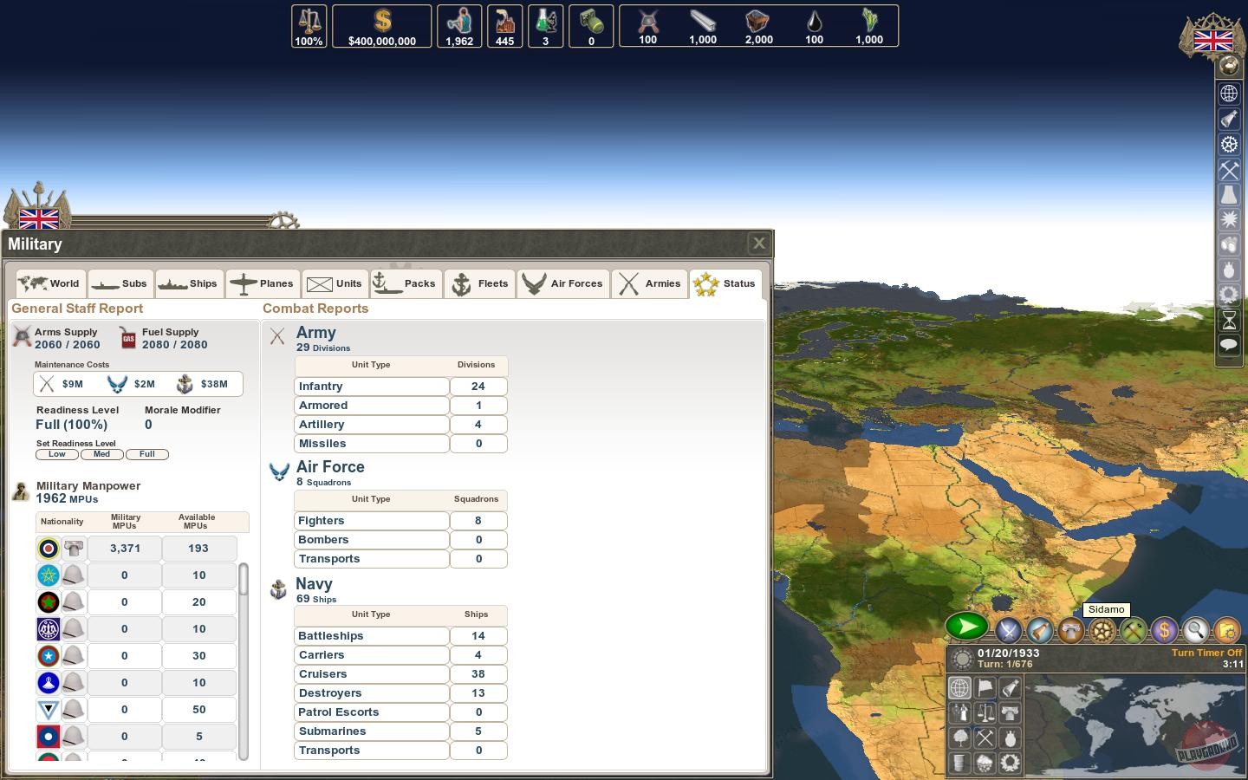The width and height of the screenshot is (1248, 780).
Task: Open the speech bubble chat icon
Action: click(1229, 345)
